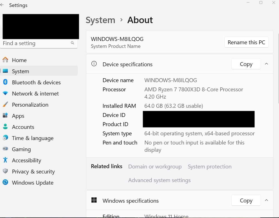Image resolution: width=279 pixels, height=218 pixels.
Task: Click the Network wifi icon
Action: tap(5, 93)
